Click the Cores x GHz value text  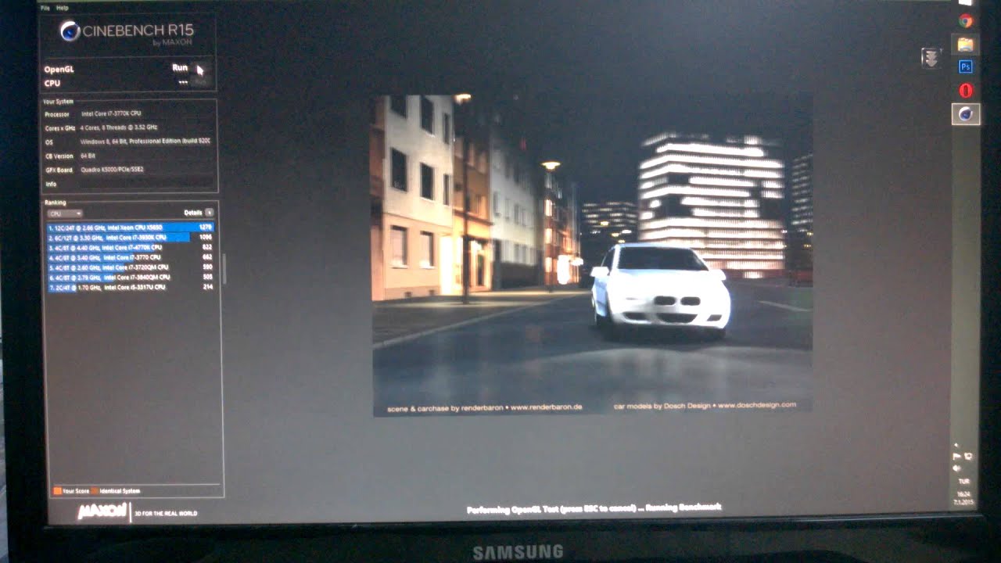coord(119,127)
